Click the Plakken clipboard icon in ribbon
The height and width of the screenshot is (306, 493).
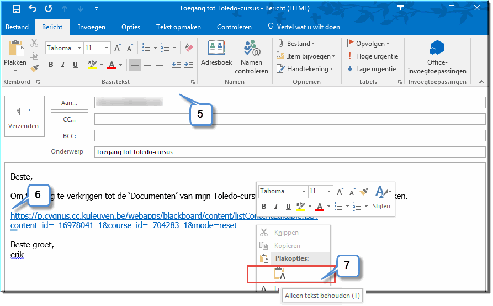click(15, 48)
